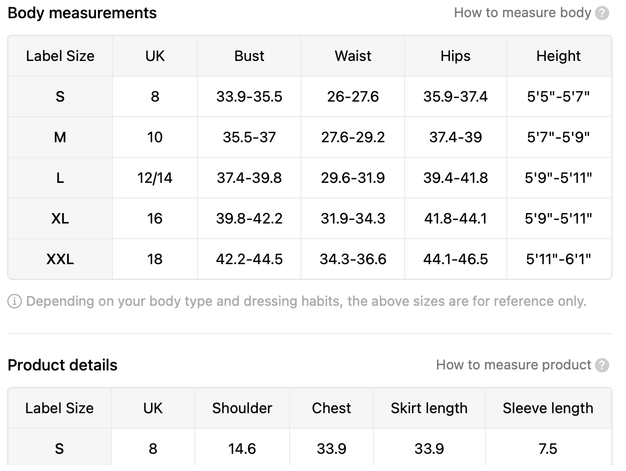Select the Hips column header
Image resolution: width=626 pixels, height=471 pixels.
(456, 56)
